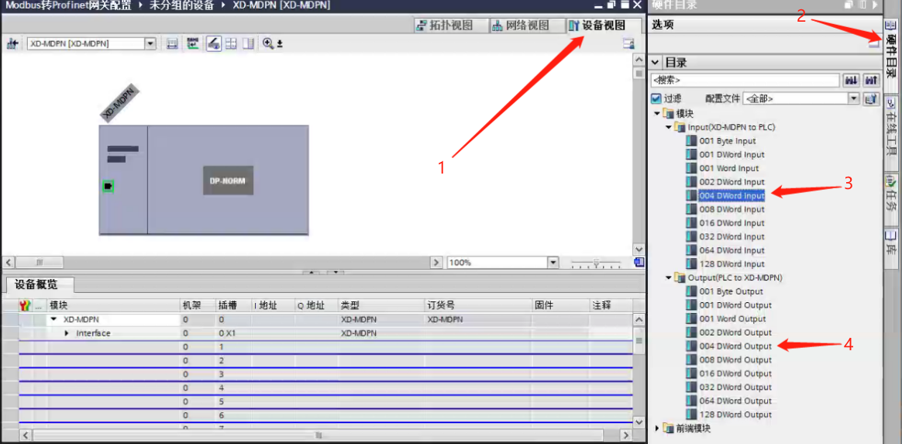Collapse the XD-MDPN row in device overview

(53, 319)
